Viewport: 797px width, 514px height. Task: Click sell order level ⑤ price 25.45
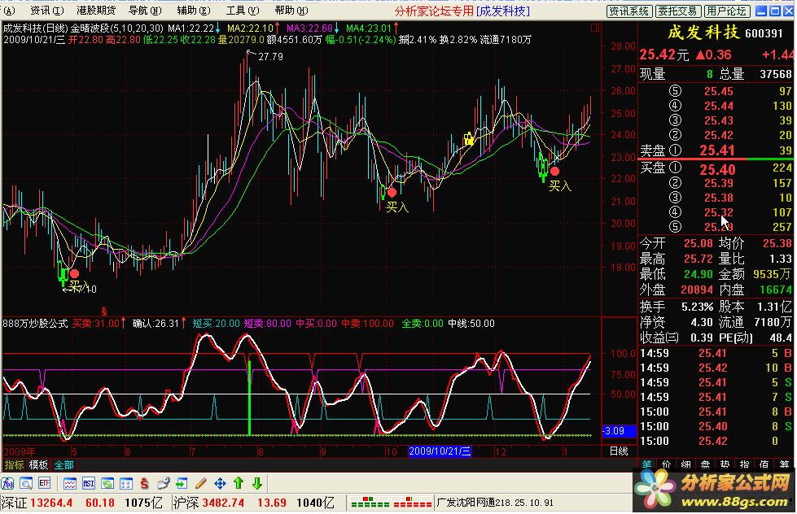[x=718, y=91]
